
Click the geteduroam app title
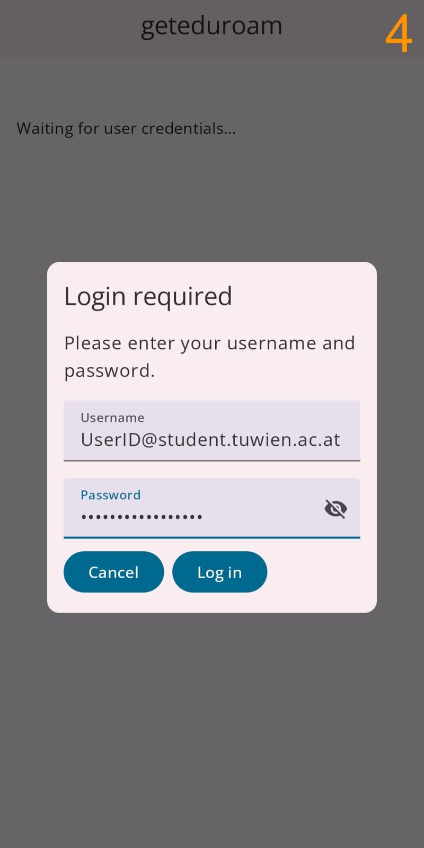211,26
